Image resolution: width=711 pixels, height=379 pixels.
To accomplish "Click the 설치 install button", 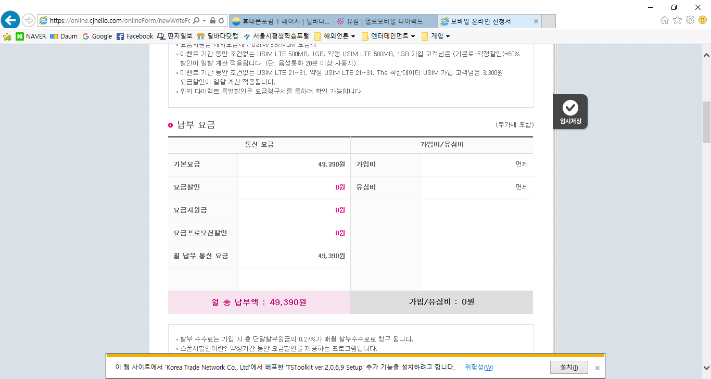I will pos(569,367).
